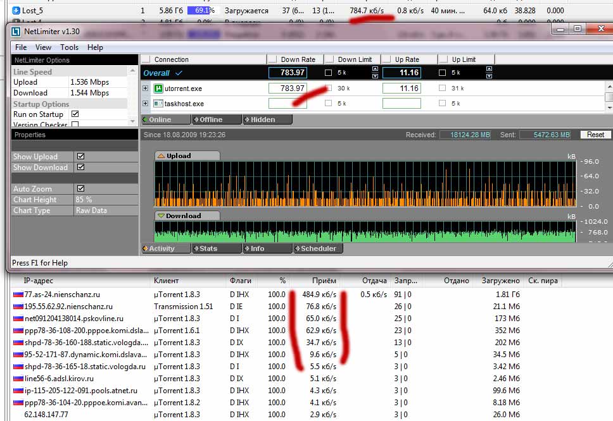This screenshot has height=421, width=613.
Task: Uncheck the Auto Zoom option
Action: click(x=80, y=189)
